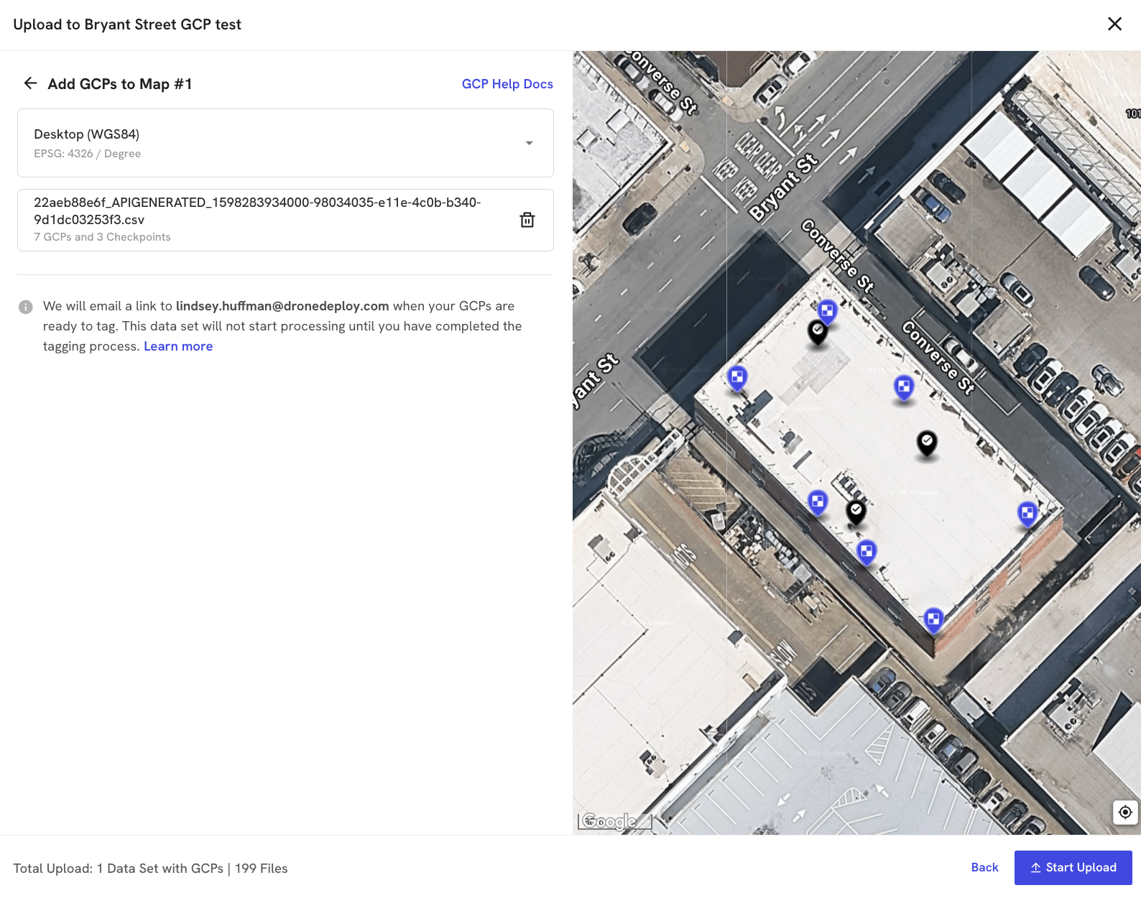Screen dimensions: 1141x898
Task: Click the back arrow beside Add GCPs
Action: tap(30, 83)
